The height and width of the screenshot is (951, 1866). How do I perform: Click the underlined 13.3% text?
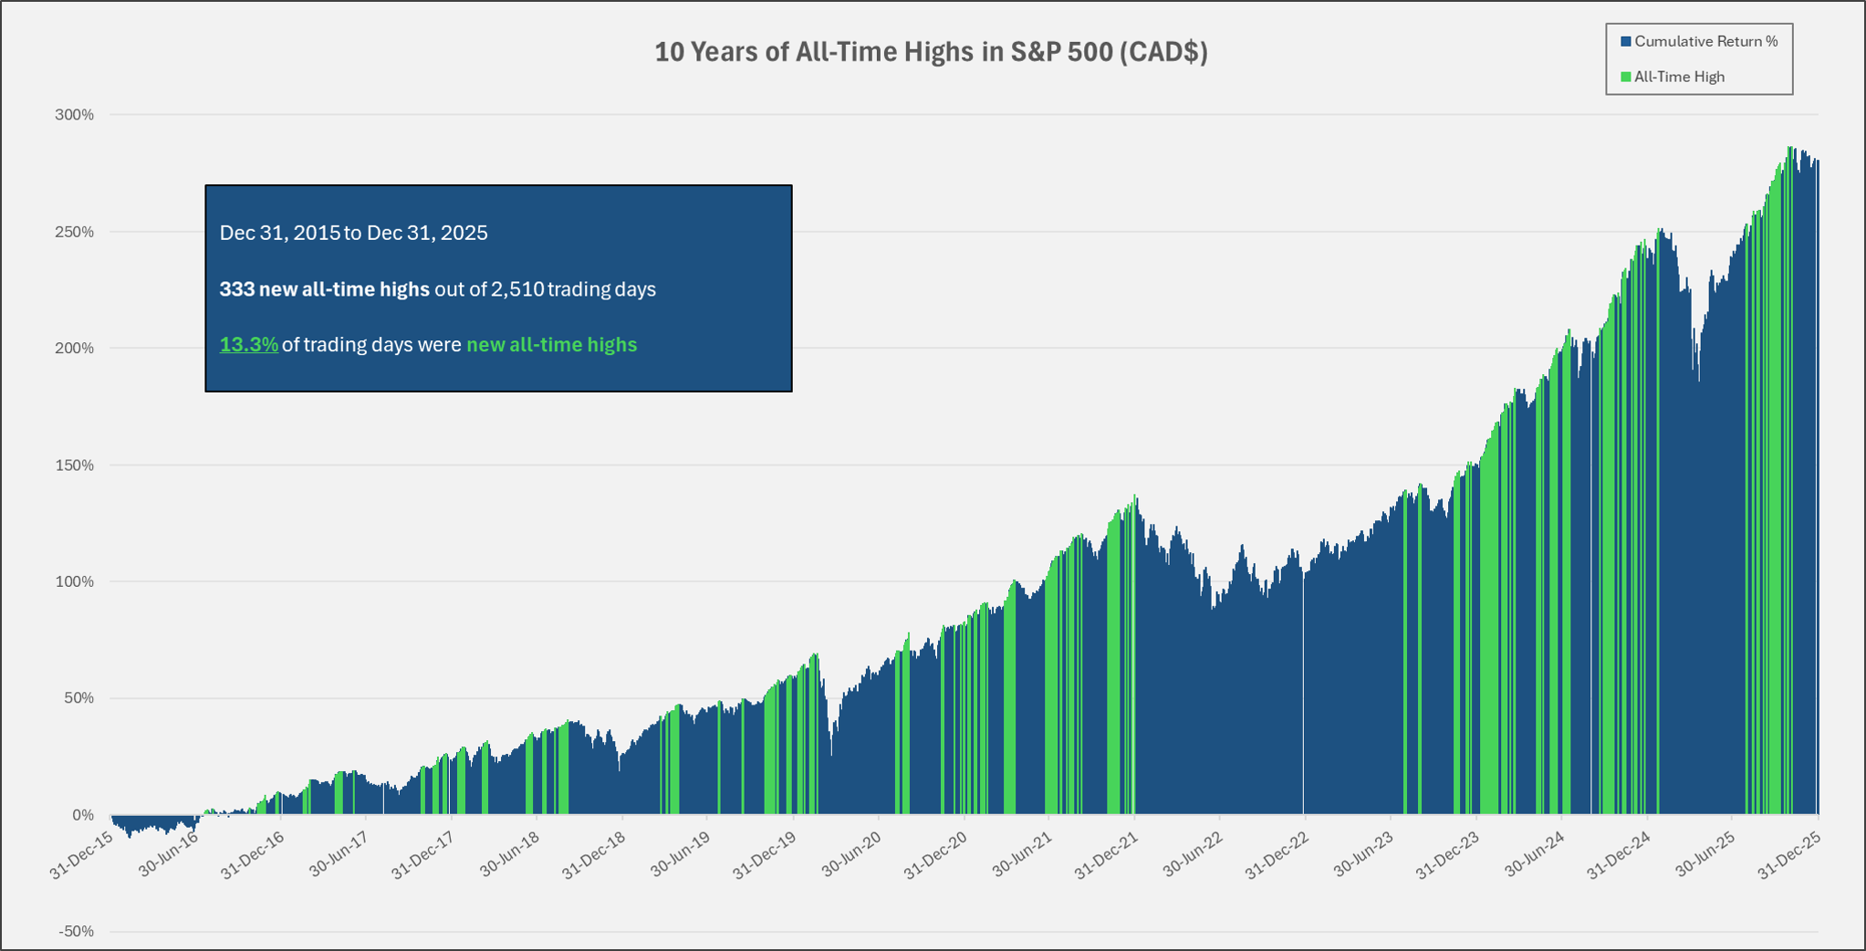pos(248,345)
